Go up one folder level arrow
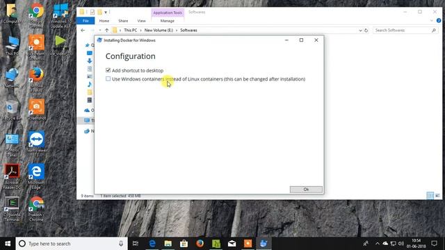Screen dimensions: 445x250 (106, 31)
